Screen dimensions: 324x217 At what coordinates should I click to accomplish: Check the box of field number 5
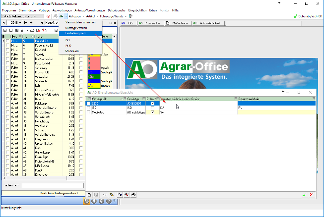[7, 41]
